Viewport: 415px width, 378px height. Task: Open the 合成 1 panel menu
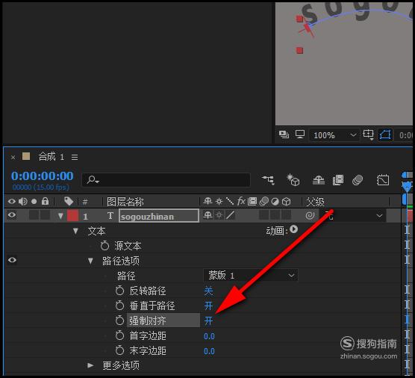[75, 157]
